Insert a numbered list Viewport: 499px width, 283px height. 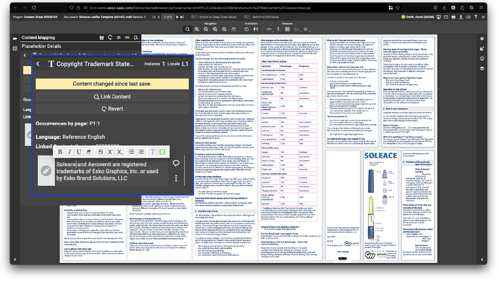click(141, 152)
